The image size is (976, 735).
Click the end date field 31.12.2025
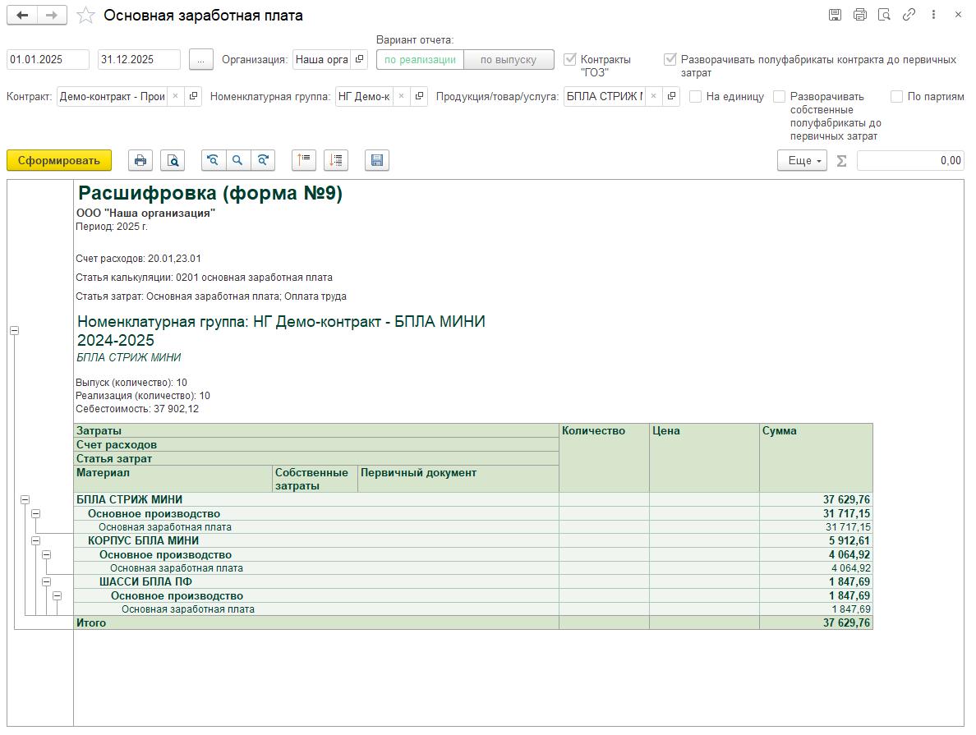pos(140,60)
